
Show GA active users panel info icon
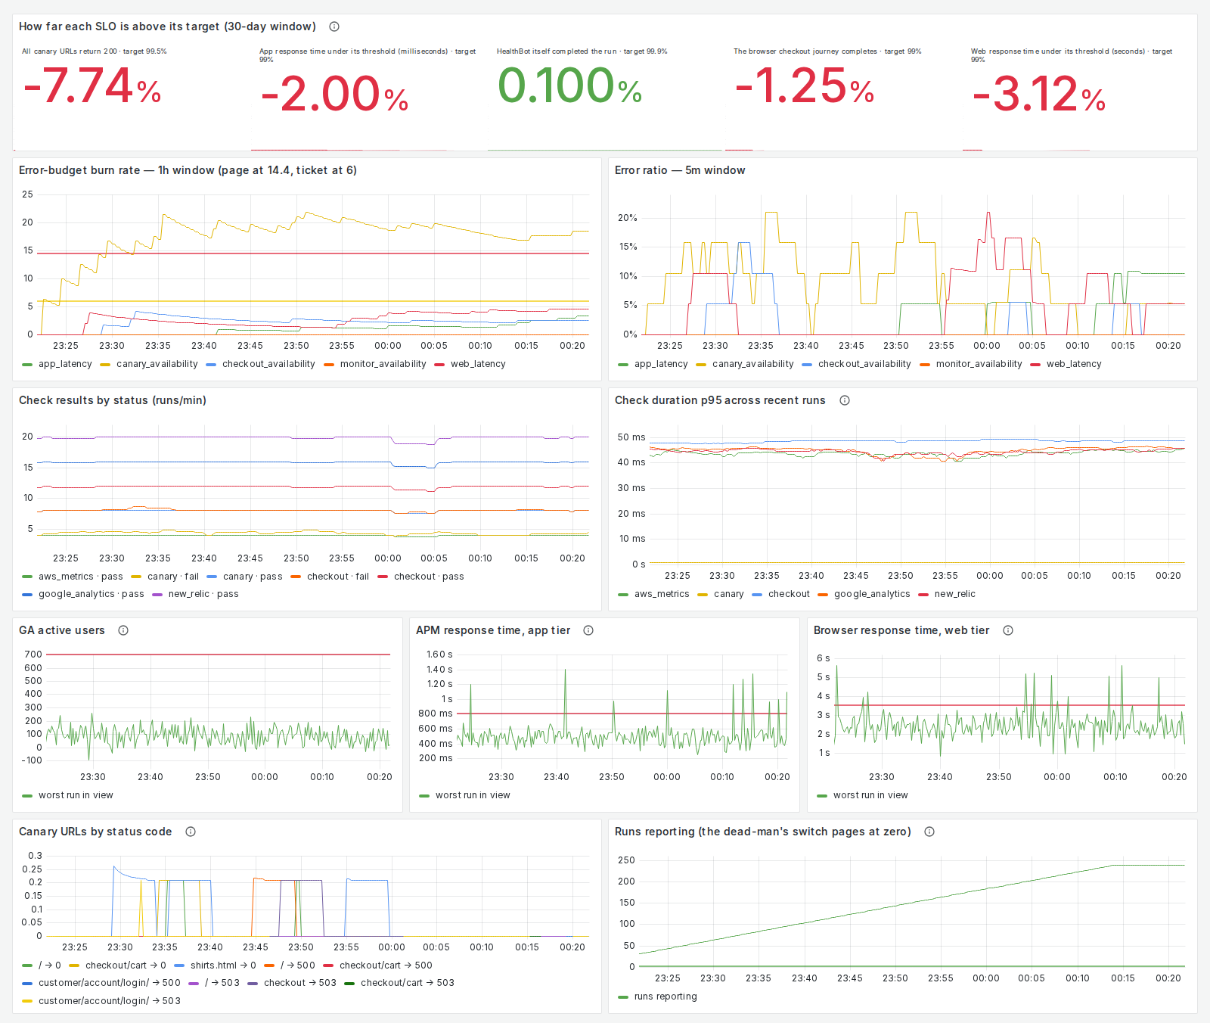tap(123, 630)
